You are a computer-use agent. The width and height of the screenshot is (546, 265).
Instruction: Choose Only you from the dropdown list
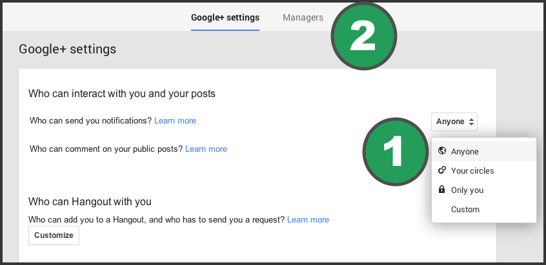pyautogui.click(x=483, y=190)
